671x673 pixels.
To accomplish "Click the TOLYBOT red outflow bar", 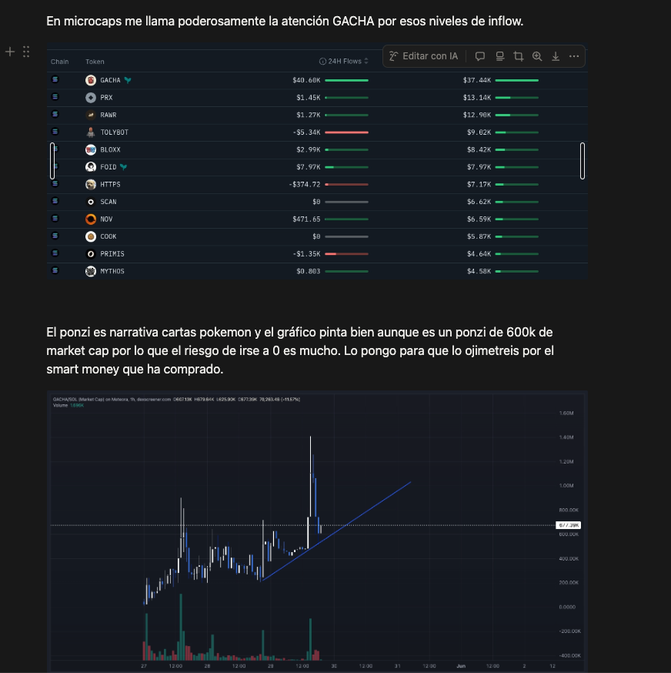I will (346, 132).
